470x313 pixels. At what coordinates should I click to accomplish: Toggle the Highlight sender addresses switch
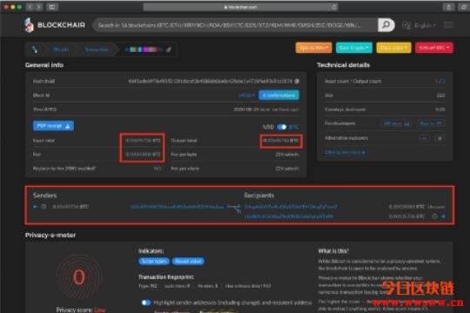tap(146, 303)
